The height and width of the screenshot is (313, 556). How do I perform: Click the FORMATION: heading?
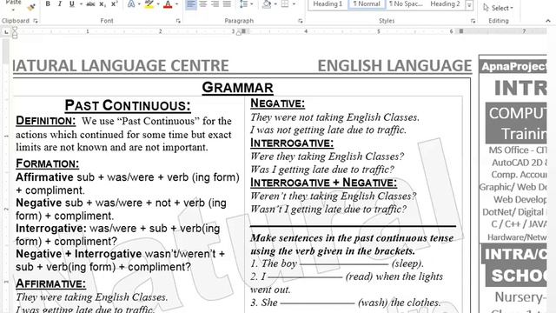tap(47, 163)
